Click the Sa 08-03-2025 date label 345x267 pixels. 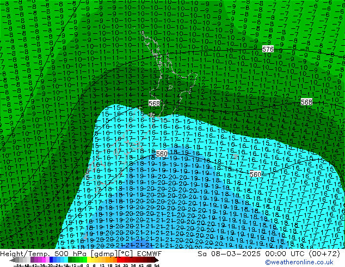click(229, 254)
